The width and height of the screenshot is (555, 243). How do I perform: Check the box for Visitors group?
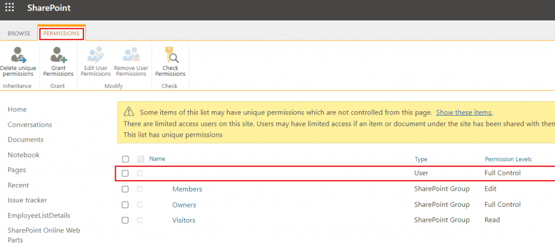pyautogui.click(x=125, y=220)
